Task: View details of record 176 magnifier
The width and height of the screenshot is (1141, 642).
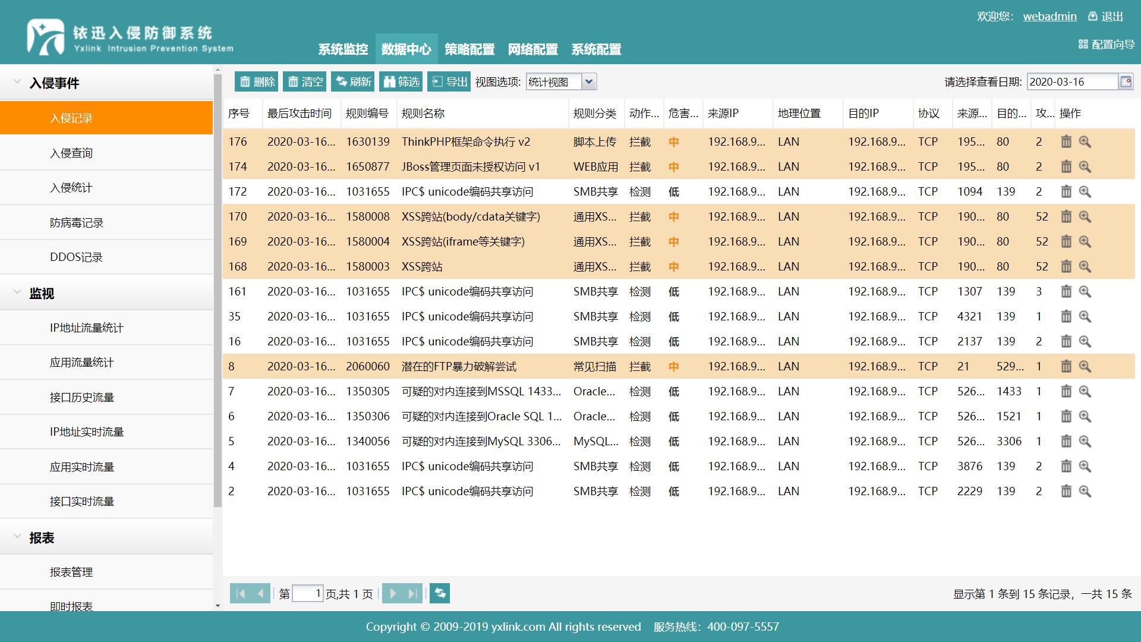Action: click(1085, 141)
